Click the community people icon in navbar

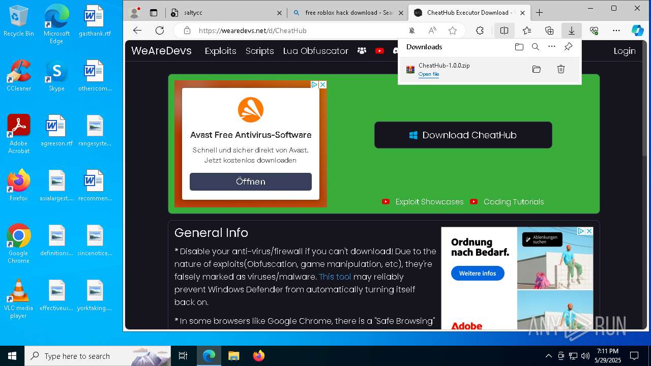click(x=362, y=51)
